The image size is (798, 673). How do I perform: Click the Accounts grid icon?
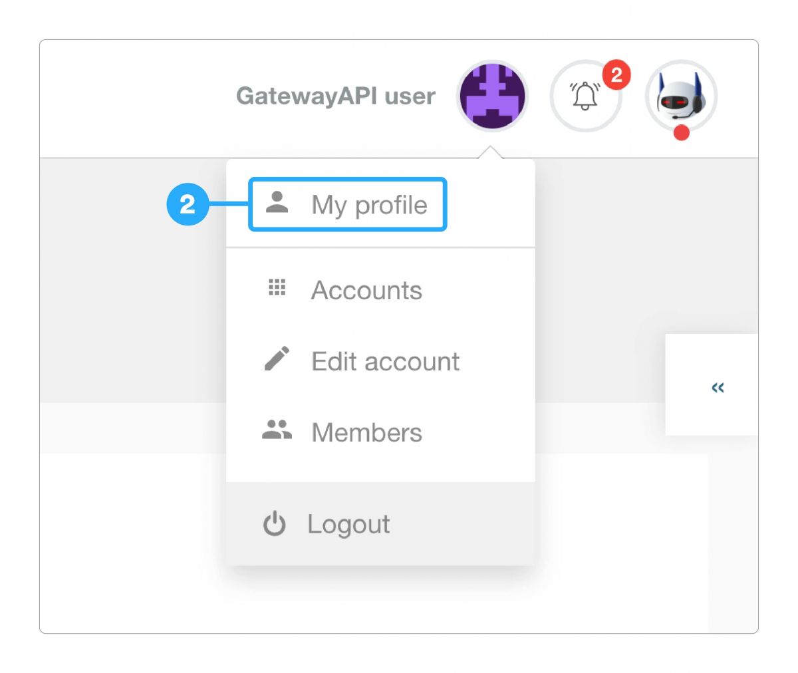(277, 288)
